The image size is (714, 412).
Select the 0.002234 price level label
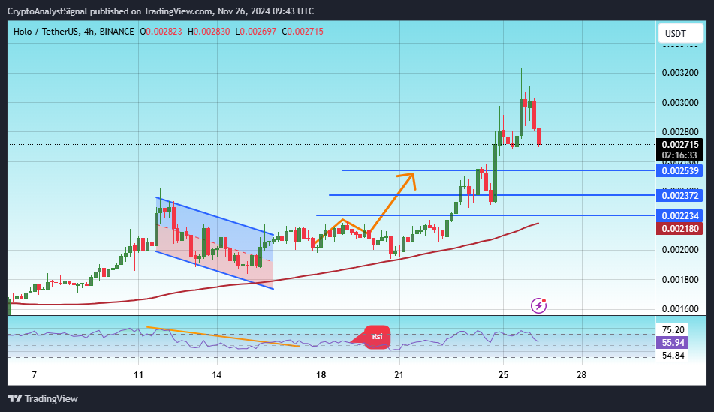(680, 216)
